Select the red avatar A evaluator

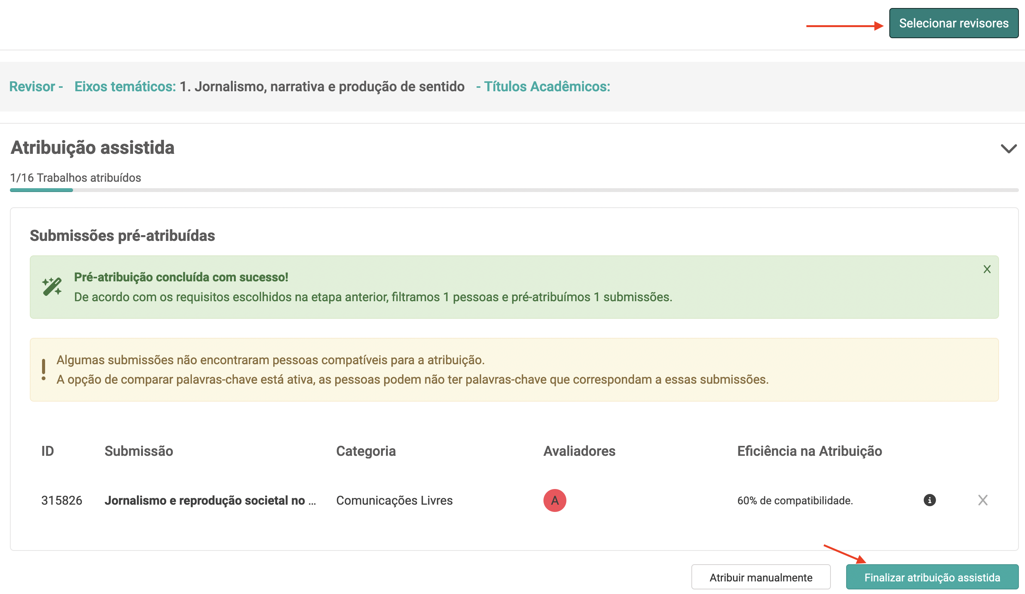pos(555,500)
